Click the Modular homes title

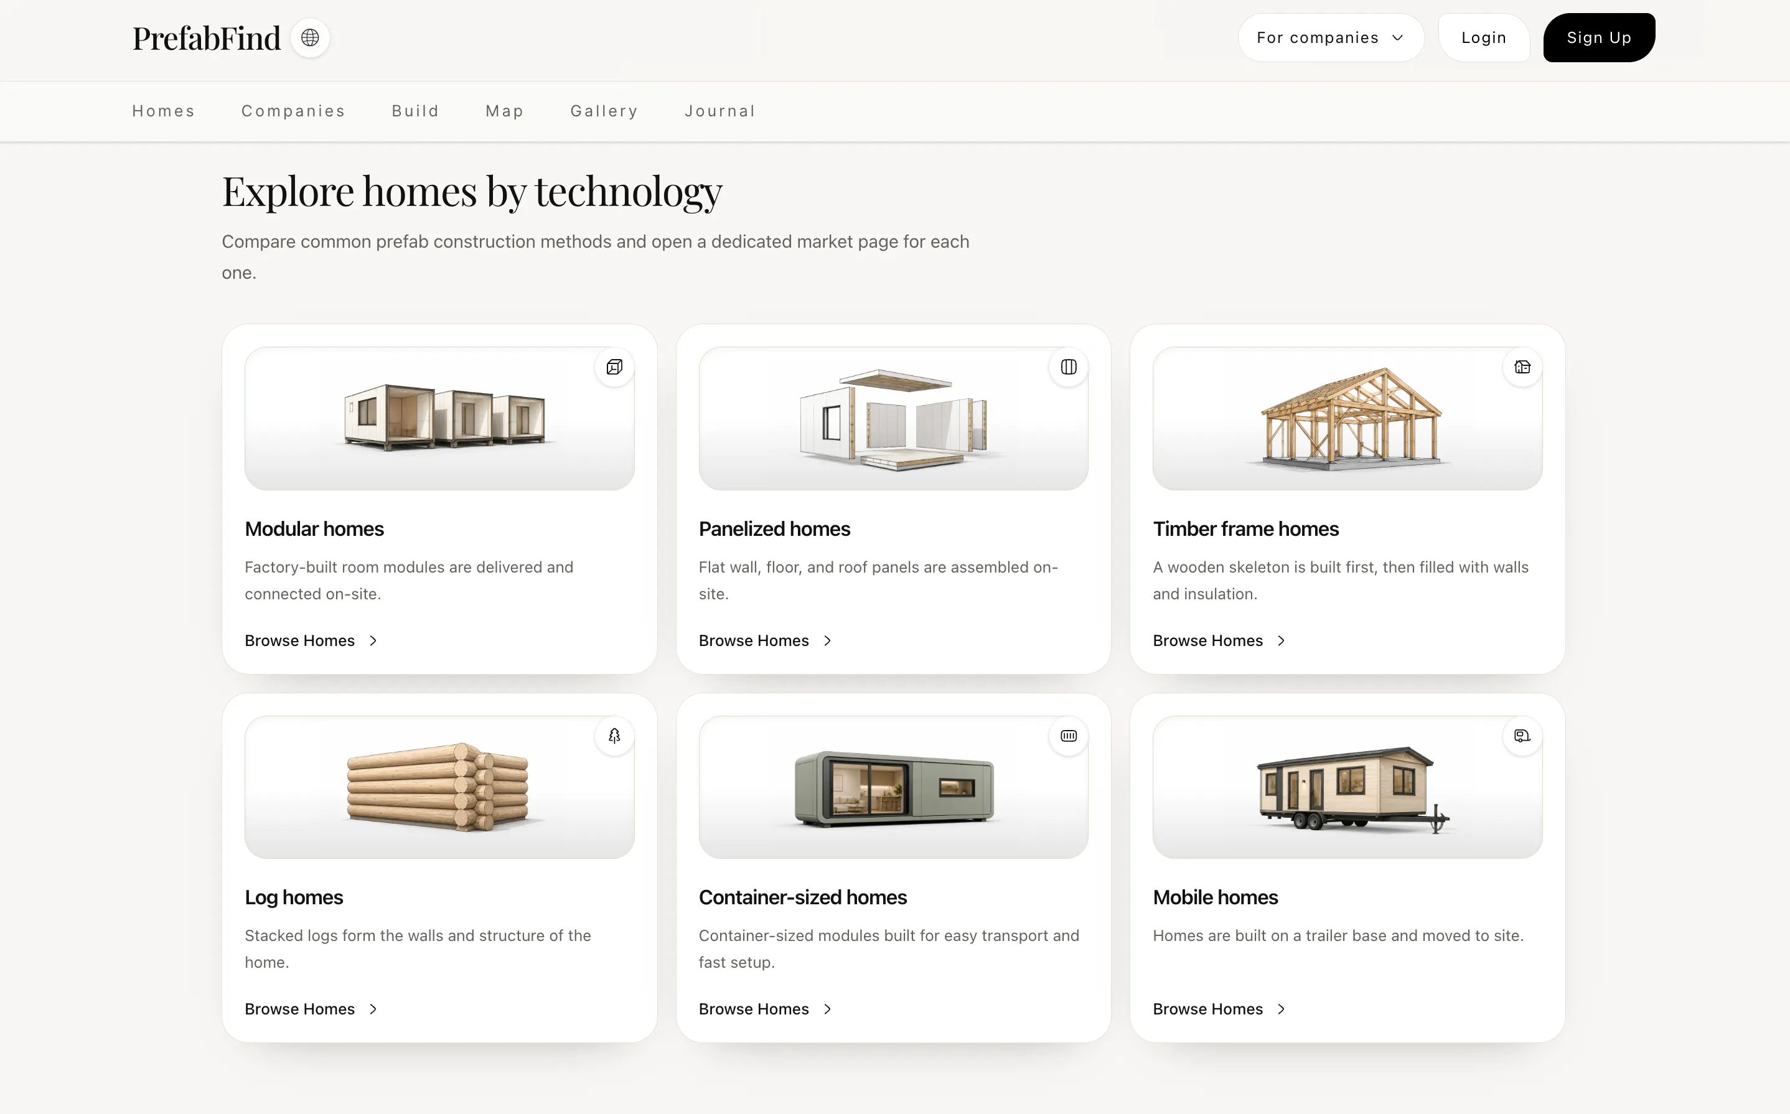point(314,529)
